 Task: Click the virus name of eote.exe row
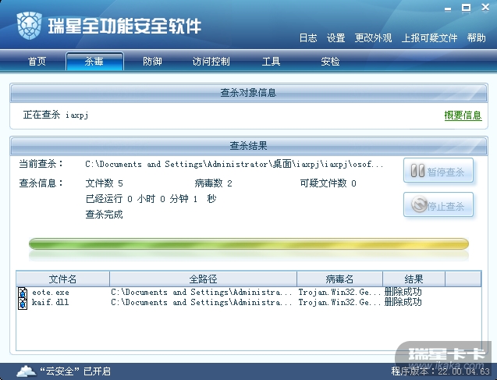(339, 292)
